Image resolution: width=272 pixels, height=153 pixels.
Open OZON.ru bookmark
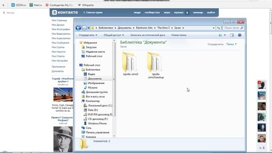tap(19, 5)
